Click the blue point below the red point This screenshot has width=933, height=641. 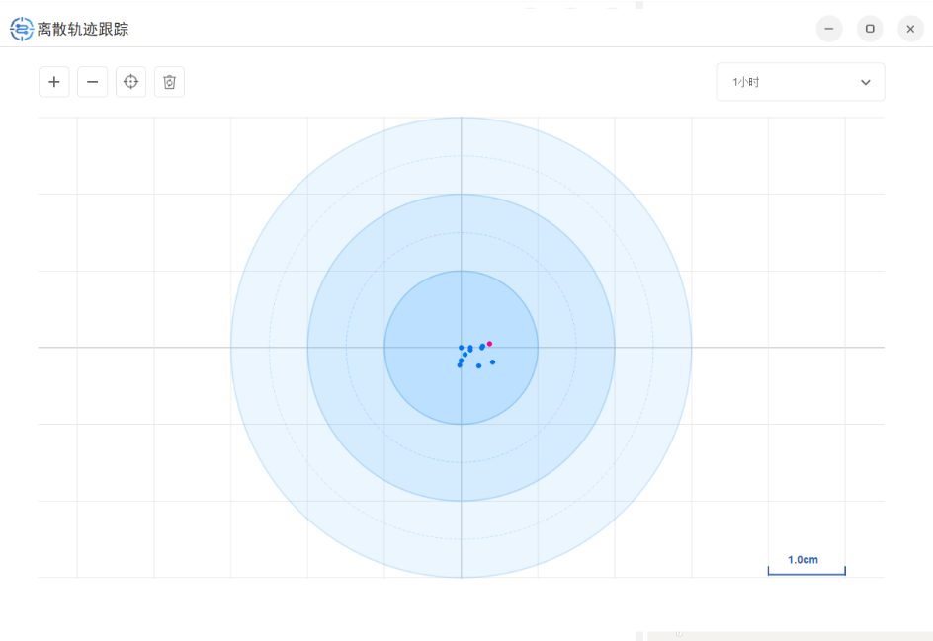pos(492,361)
